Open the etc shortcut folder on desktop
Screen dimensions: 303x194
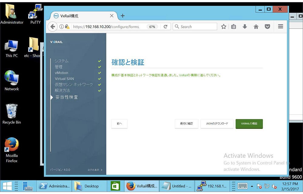pos(32,47)
